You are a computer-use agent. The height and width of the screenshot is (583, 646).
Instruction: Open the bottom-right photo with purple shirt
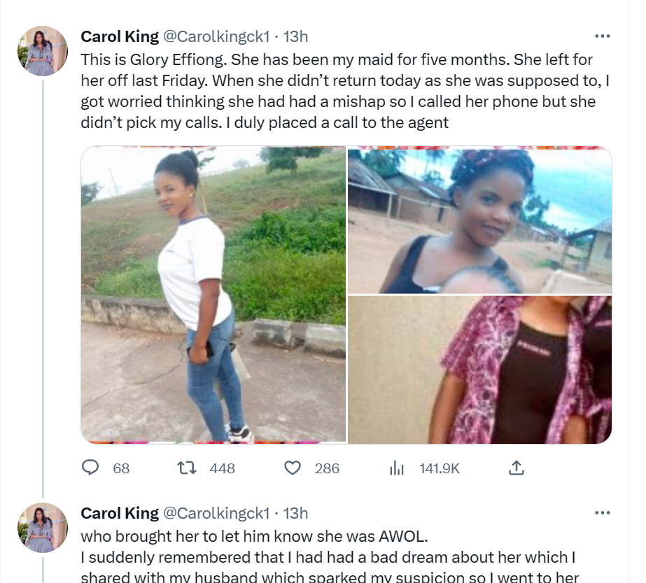click(479, 370)
